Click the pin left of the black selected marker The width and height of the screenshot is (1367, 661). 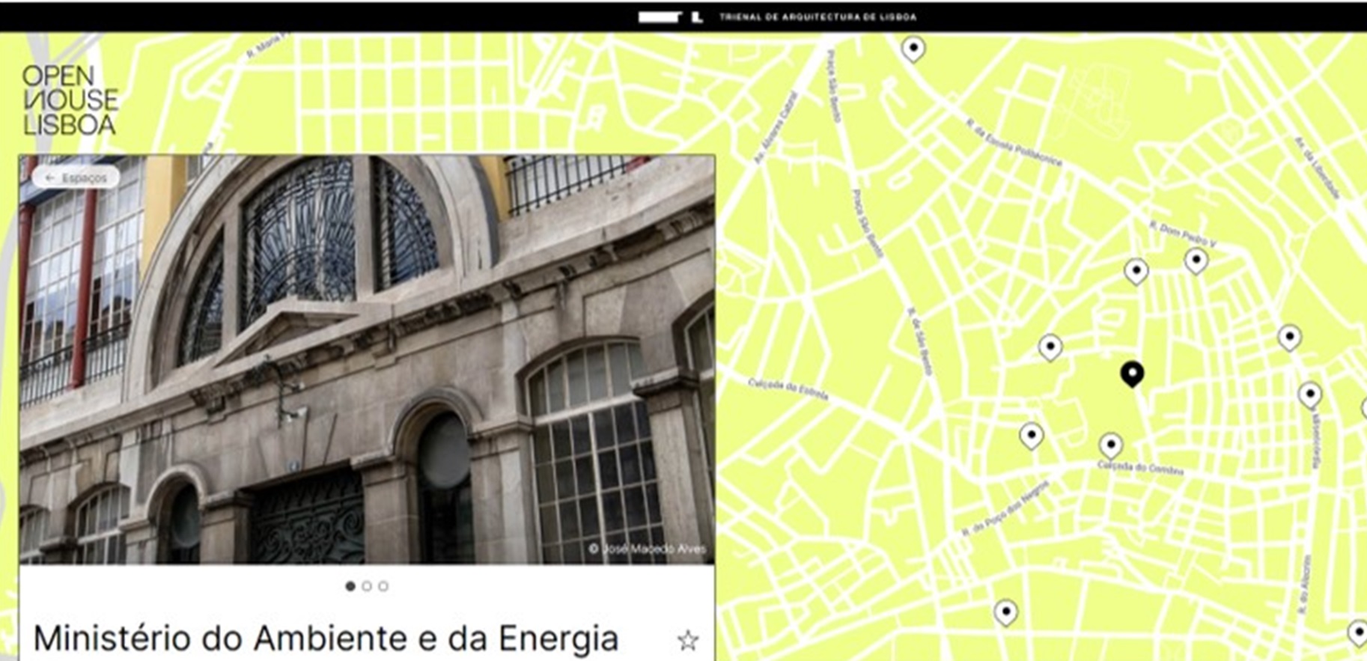pos(1050,346)
